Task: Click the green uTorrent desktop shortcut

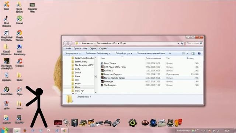Action: [20, 20]
